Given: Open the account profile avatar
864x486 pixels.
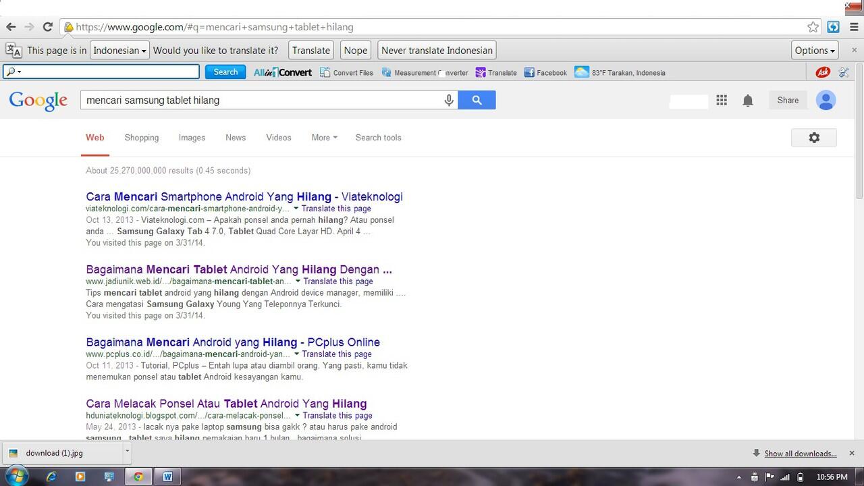Looking at the screenshot, I should tap(826, 100).
